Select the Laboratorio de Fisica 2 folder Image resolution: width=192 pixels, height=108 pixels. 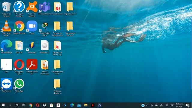[x=57, y=67]
